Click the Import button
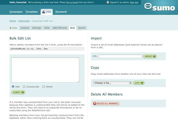 (150, 56)
